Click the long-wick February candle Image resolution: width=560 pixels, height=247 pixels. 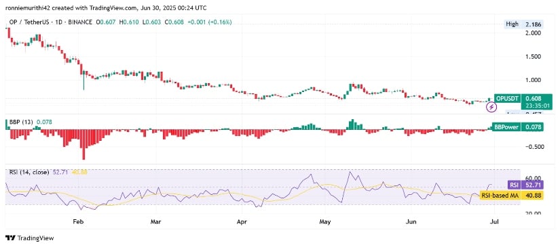(x=83, y=81)
